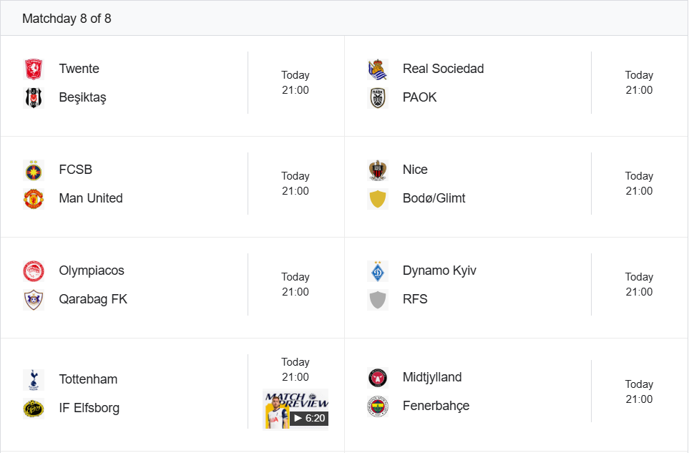Click the Dynamo Kyiv crest icon
The width and height of the screenshot is (689, 453).
[x=378, y=271]
